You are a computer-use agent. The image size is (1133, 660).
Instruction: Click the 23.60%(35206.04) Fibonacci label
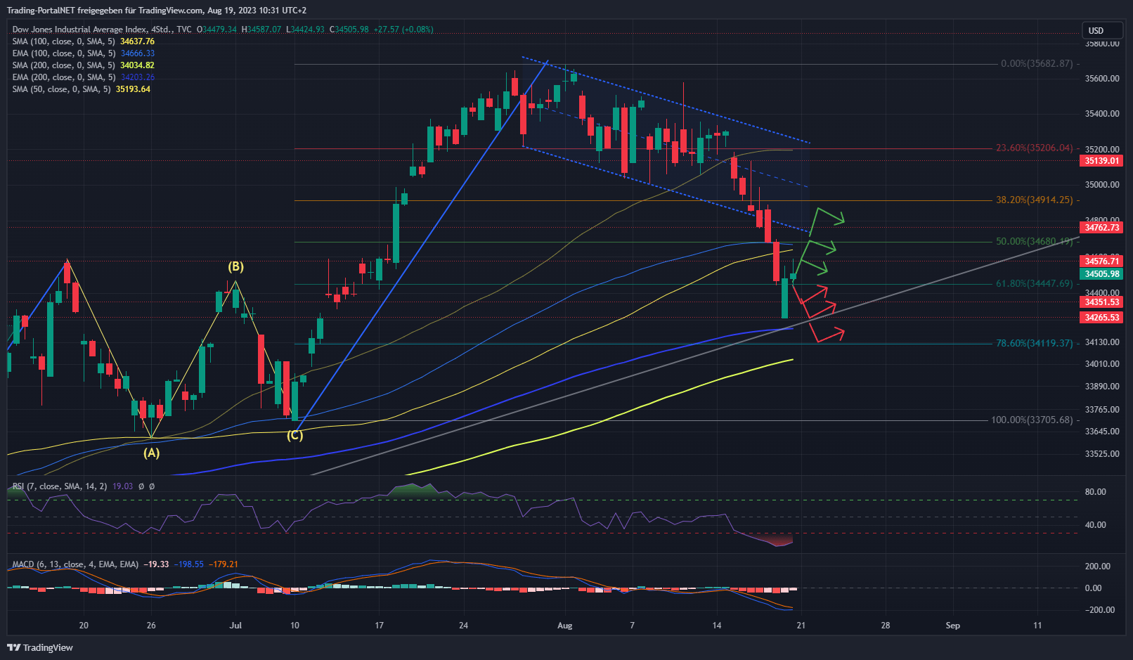tap(1034, 148)
